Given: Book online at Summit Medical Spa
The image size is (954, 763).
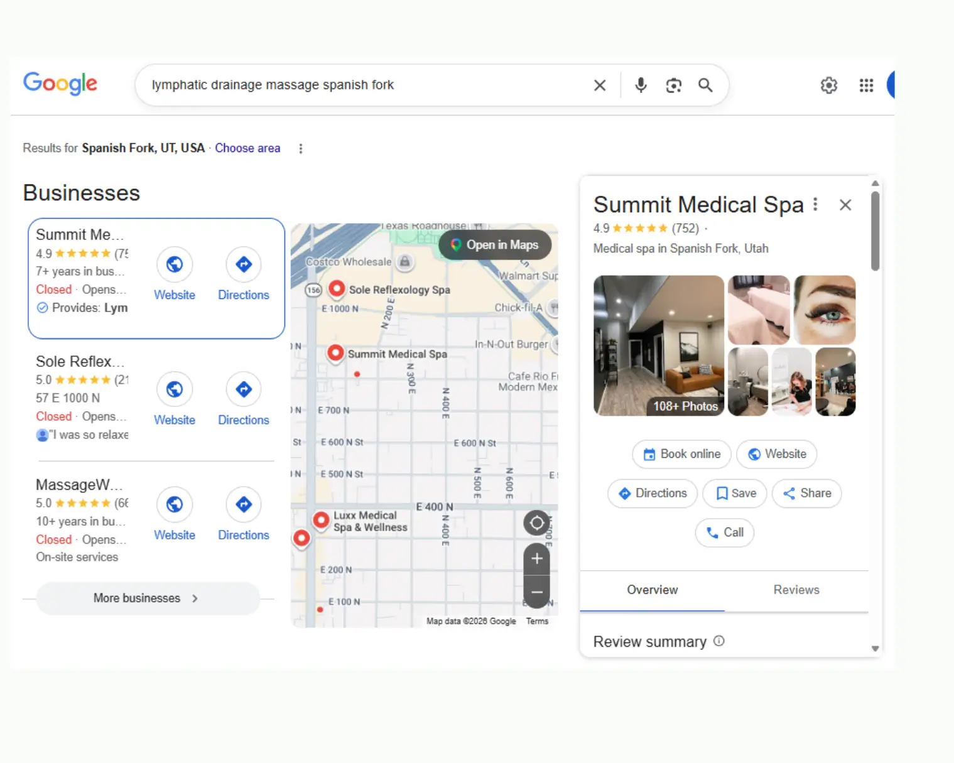Looking at the screenshot, I should [681, 454].
